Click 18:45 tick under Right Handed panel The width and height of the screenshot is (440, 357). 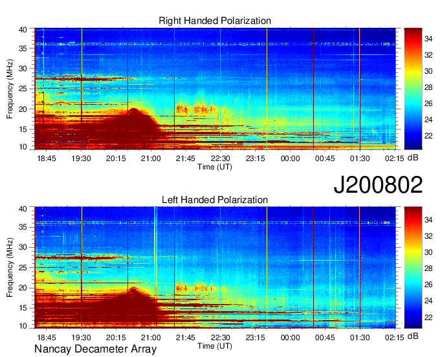(x=47, y=158)
